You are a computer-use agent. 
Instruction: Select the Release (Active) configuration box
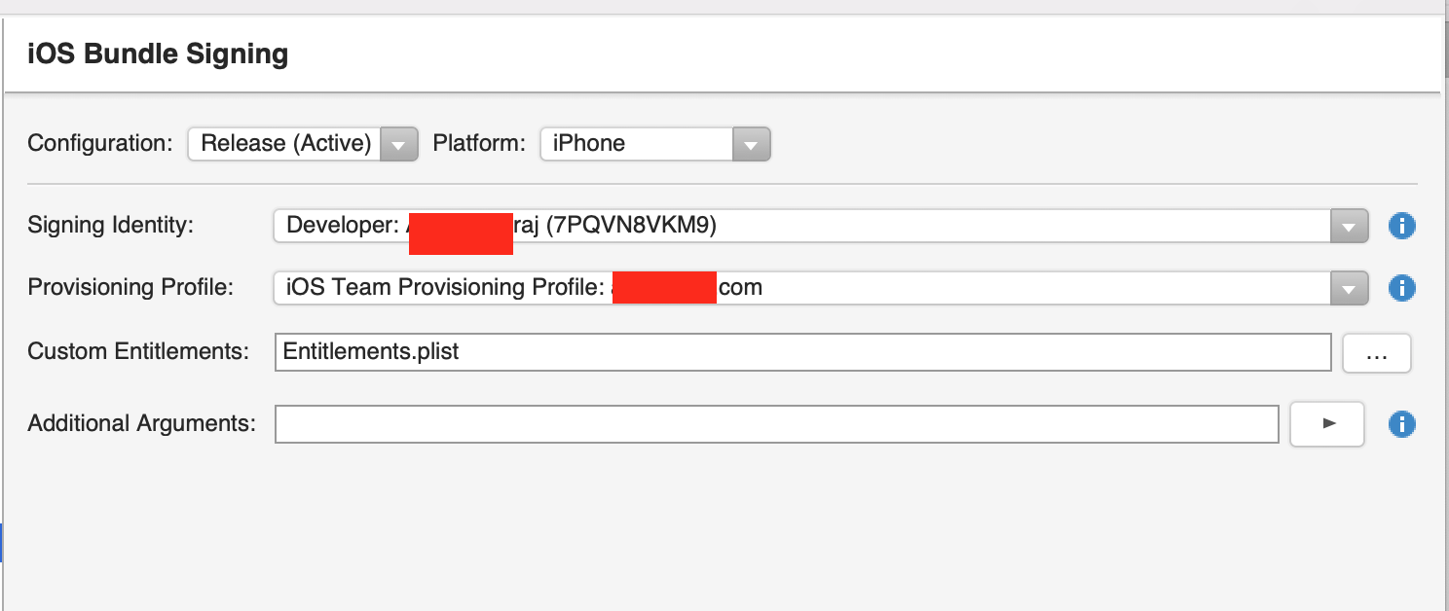303,144
